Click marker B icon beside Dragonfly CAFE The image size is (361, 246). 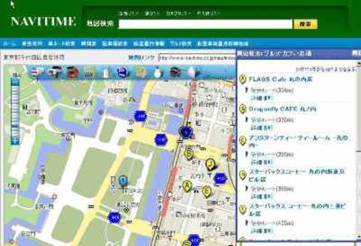pyautogui.click(x=243, y=109)
